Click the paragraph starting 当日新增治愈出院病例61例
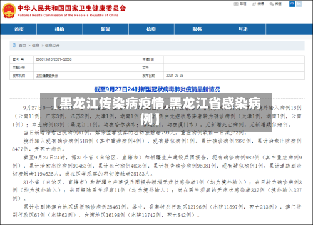 pos(136,132)
